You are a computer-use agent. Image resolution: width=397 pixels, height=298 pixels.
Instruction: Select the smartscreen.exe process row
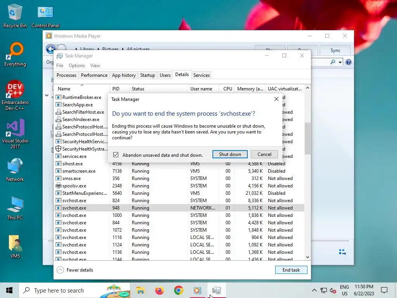click(x=179, y=171)
